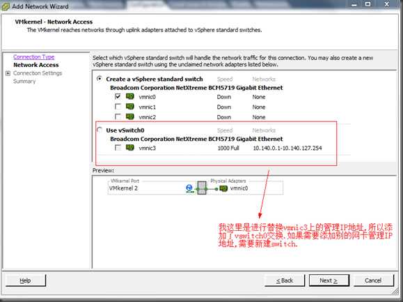Screen dimensions: 403x302
Task: Click the Help button
Action: pyautogui.click(x=26, y=280)
